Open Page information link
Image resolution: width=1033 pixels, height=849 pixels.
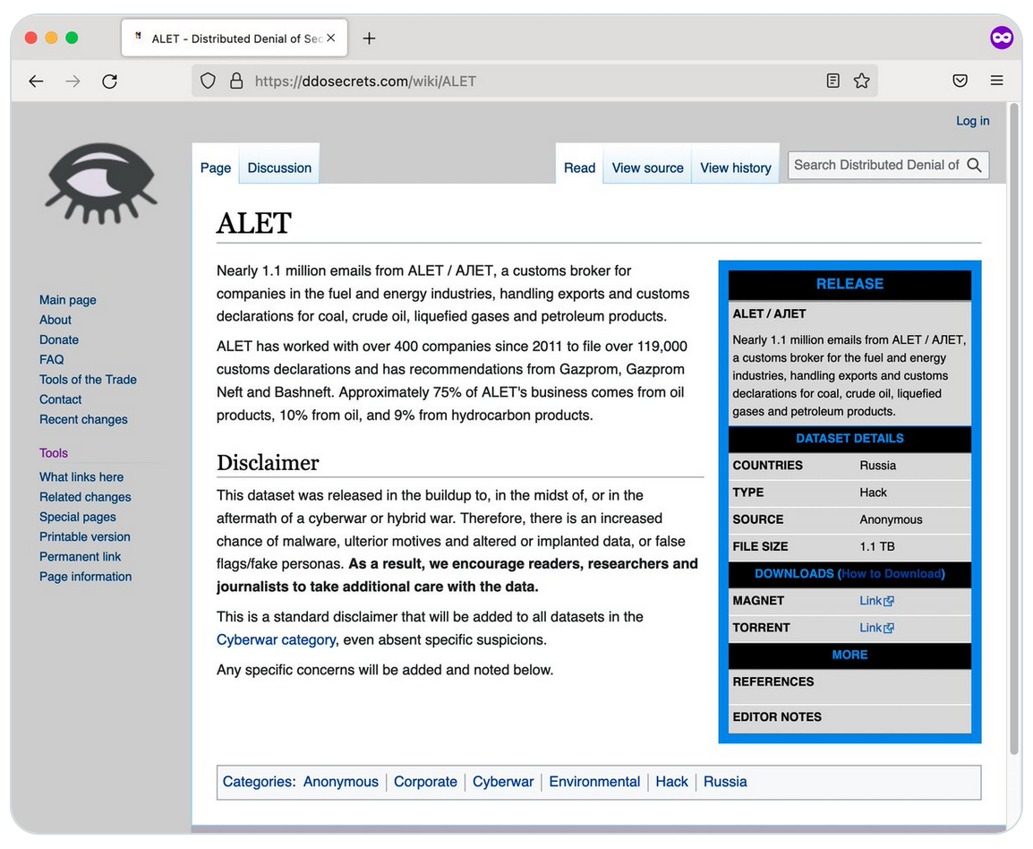(85, 576)
